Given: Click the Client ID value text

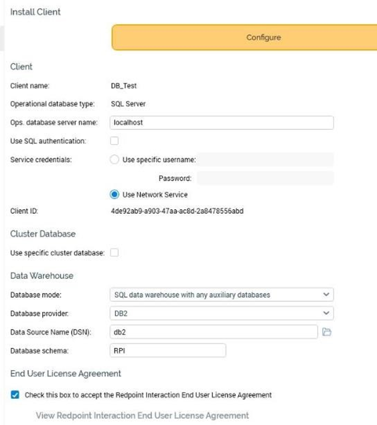Looking at the screenshot, I should 177,211.
